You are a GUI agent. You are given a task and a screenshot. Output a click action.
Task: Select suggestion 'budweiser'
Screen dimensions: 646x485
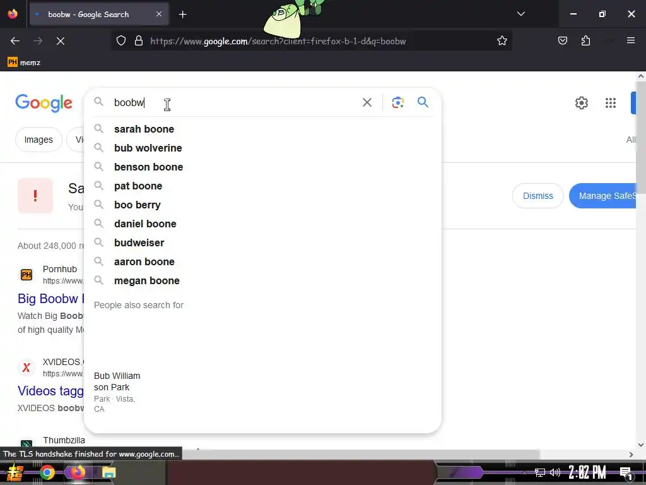click(263, 243)
